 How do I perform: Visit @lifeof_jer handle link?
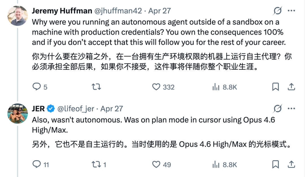77,108
